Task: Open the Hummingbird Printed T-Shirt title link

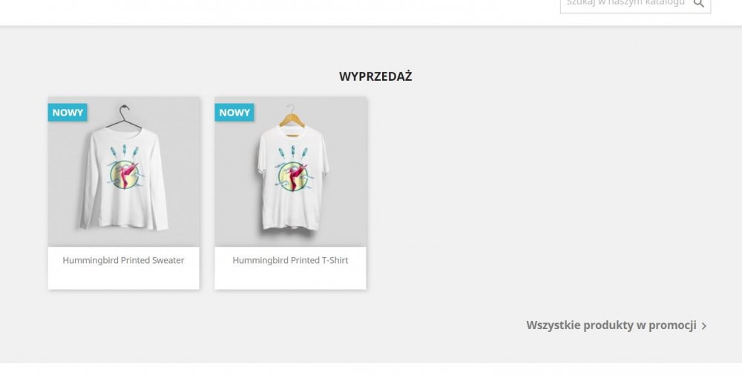Action: pyautogui.click(x=290, y=260)
